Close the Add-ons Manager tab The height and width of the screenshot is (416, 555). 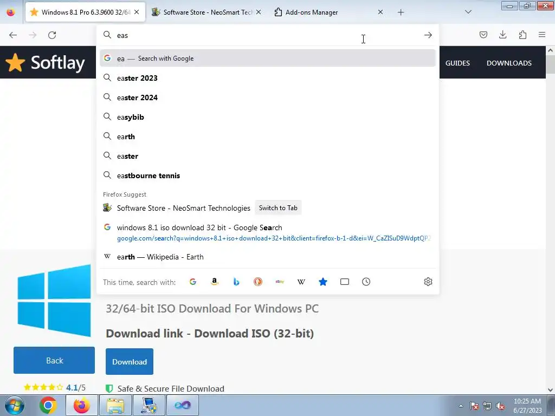(380, 12)
